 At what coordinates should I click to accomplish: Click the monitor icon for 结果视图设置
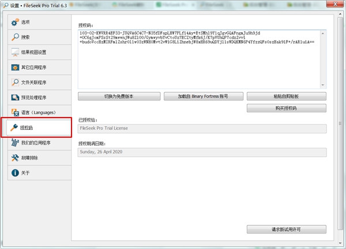pos(15,52)
